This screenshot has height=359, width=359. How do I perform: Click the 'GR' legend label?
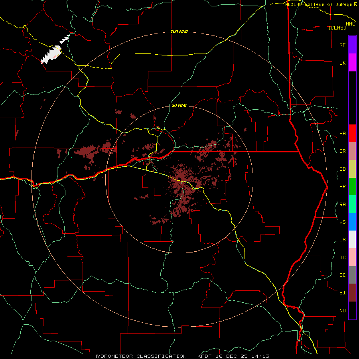tap(342, 151)
